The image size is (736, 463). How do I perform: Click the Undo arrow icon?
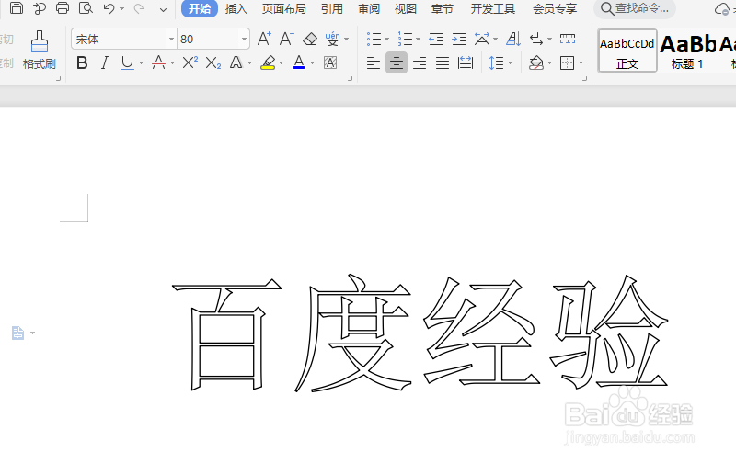pyautogui.click(x=109, y=8)
